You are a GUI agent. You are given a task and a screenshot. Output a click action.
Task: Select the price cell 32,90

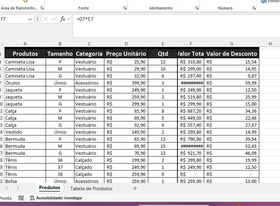126,76
